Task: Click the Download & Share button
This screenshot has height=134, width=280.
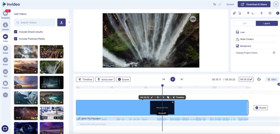Action: [254, 4]
